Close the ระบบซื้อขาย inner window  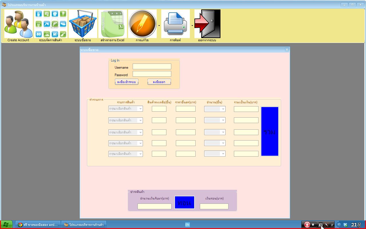pyautogui.click(x=287, y=50)
